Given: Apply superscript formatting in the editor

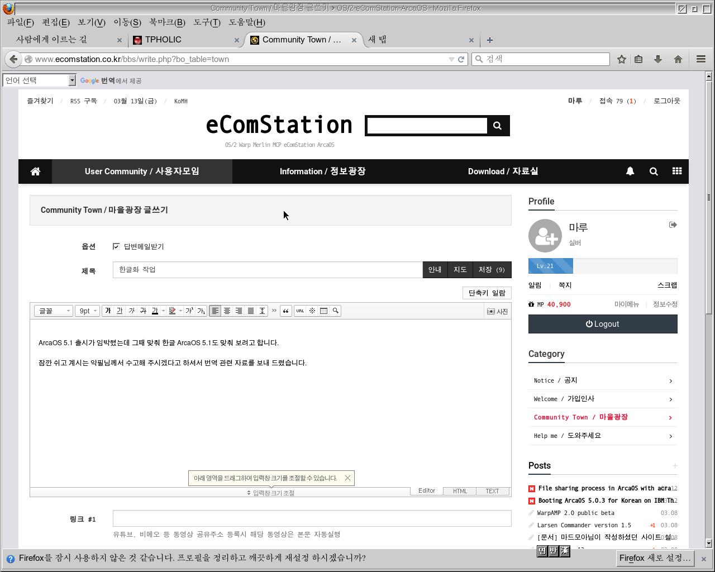Looking at the screenshot, I should (189, 311).
